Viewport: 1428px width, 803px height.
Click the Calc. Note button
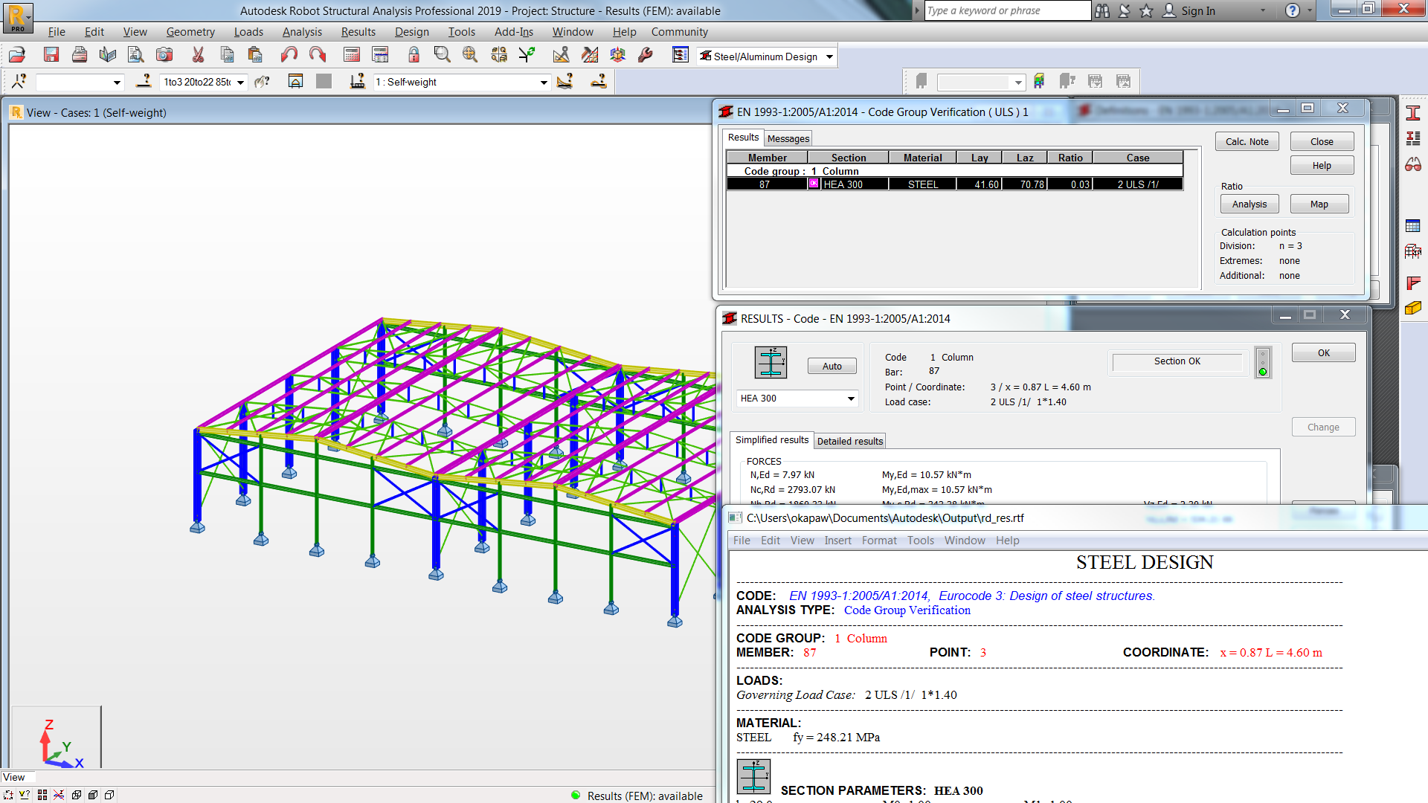pos(1247,142)
